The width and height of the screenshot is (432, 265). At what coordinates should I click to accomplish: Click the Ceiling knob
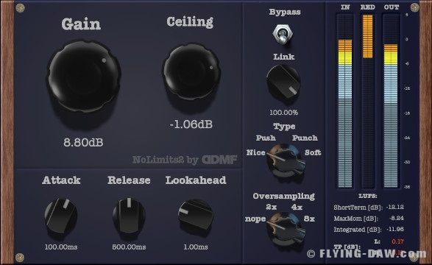click(x=192, y=71)
